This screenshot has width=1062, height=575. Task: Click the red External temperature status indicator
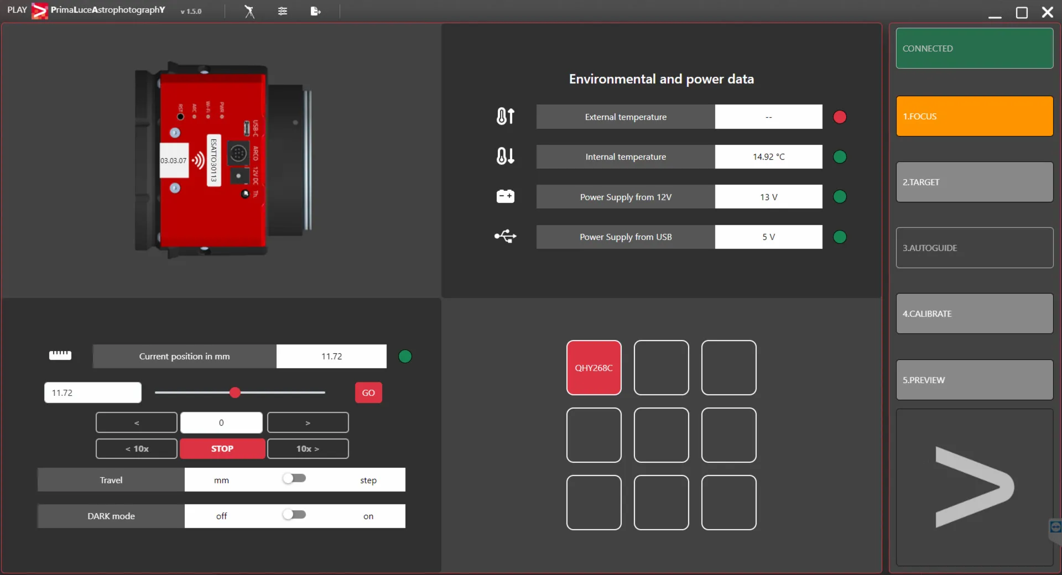click(x=840, y=117)
